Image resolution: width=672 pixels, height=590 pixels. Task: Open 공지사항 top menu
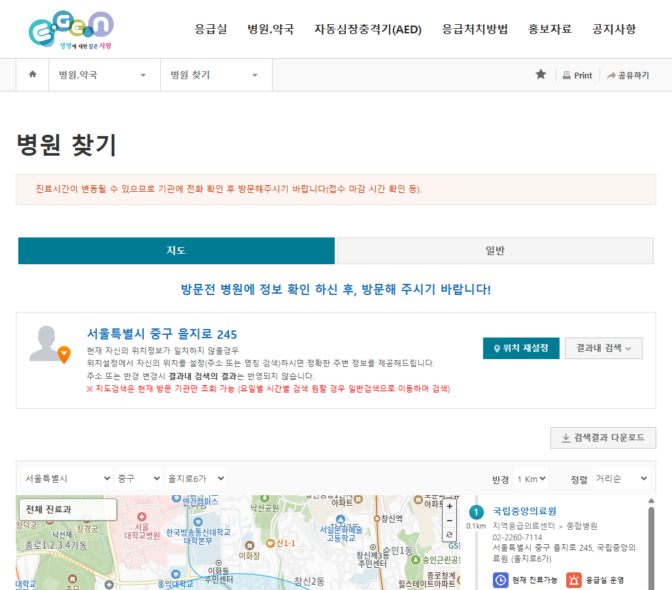tap(614, 29)
